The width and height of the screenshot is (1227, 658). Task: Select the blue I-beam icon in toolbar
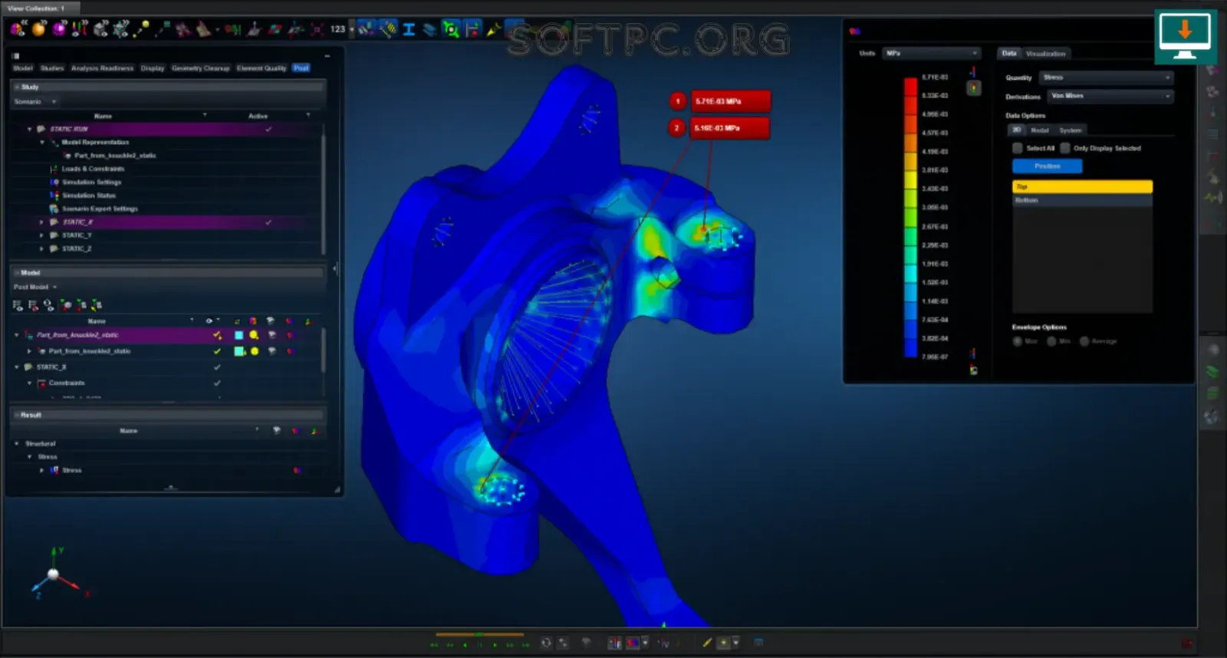(409, 29)
